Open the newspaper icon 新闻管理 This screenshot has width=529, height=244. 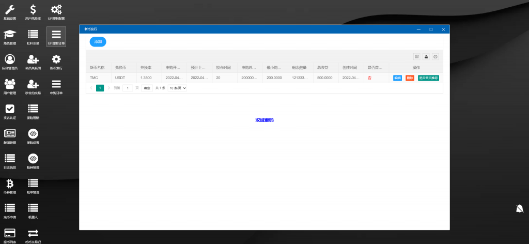coord(10,136)
